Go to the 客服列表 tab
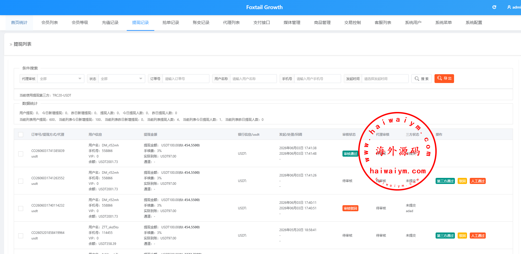The image size is (521, 254). [383, 23]
